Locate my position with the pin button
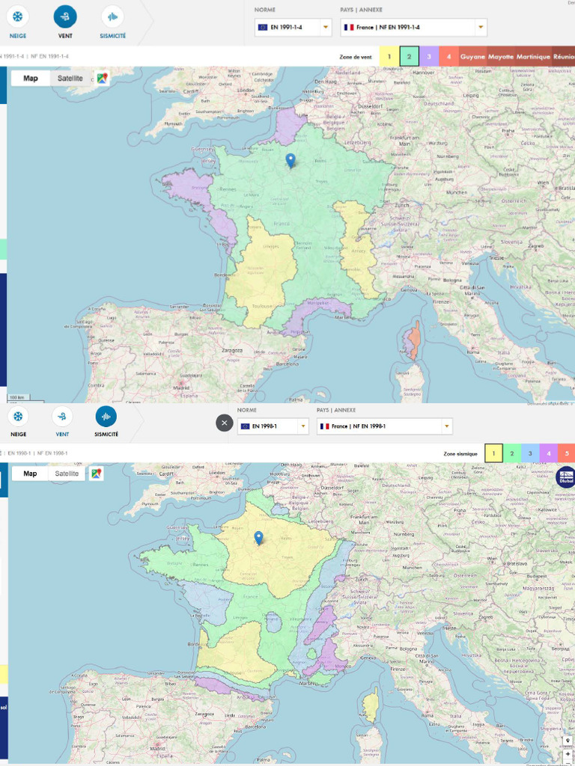Image resolution: width=575 pixels, height=766 pixels. (568, 741)
